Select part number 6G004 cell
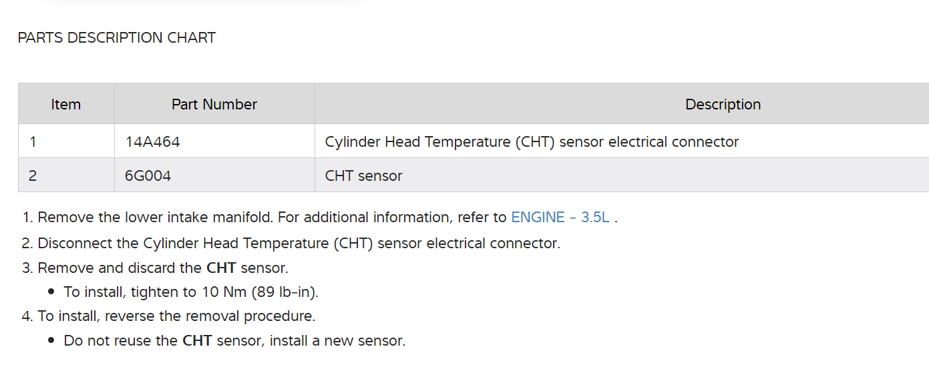The width and height of the screenshot is (929, 385). click(148, 176)
